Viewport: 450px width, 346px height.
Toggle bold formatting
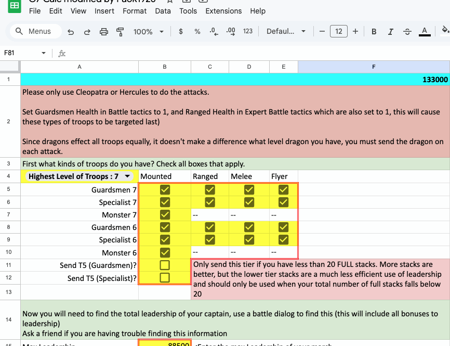[x=374, y=32]
